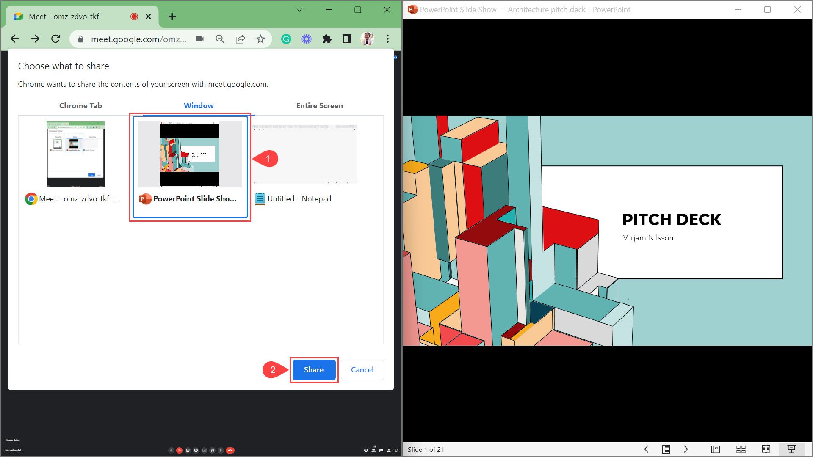
Task: Switch to the Entire Screen sharing option
Action: 319,106
